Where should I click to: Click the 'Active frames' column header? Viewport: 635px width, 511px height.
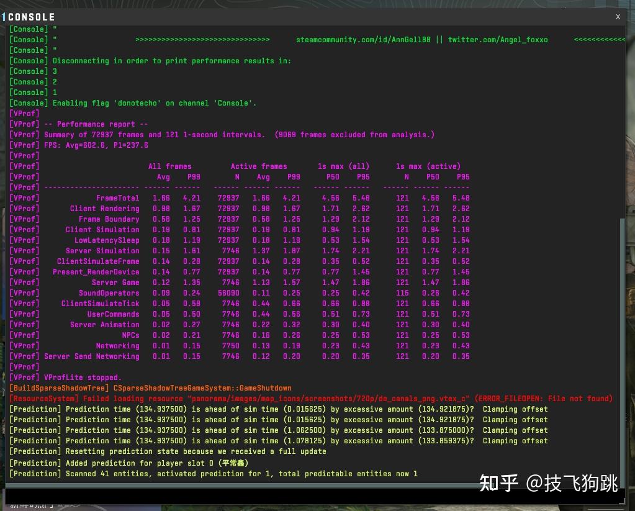click(259, 166)
